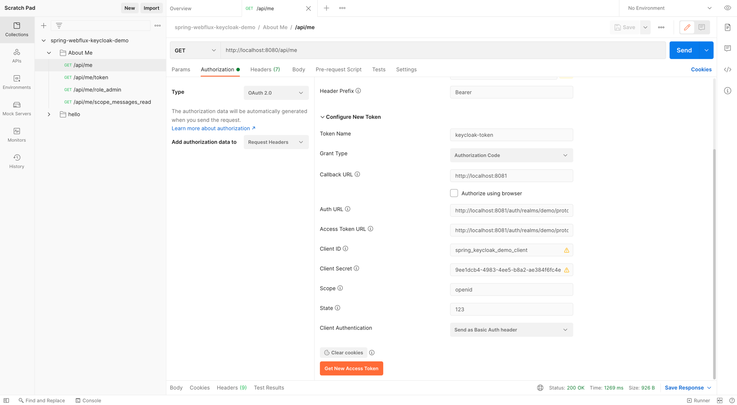The height and width of the screenshot is (405, 737).
Task: Show info next to Clear cookies
Action: click(372, 353)
